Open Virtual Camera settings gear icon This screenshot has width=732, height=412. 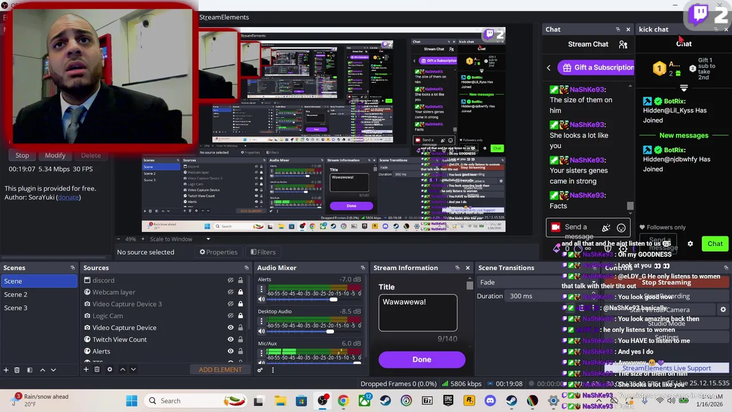pos(723,310)
